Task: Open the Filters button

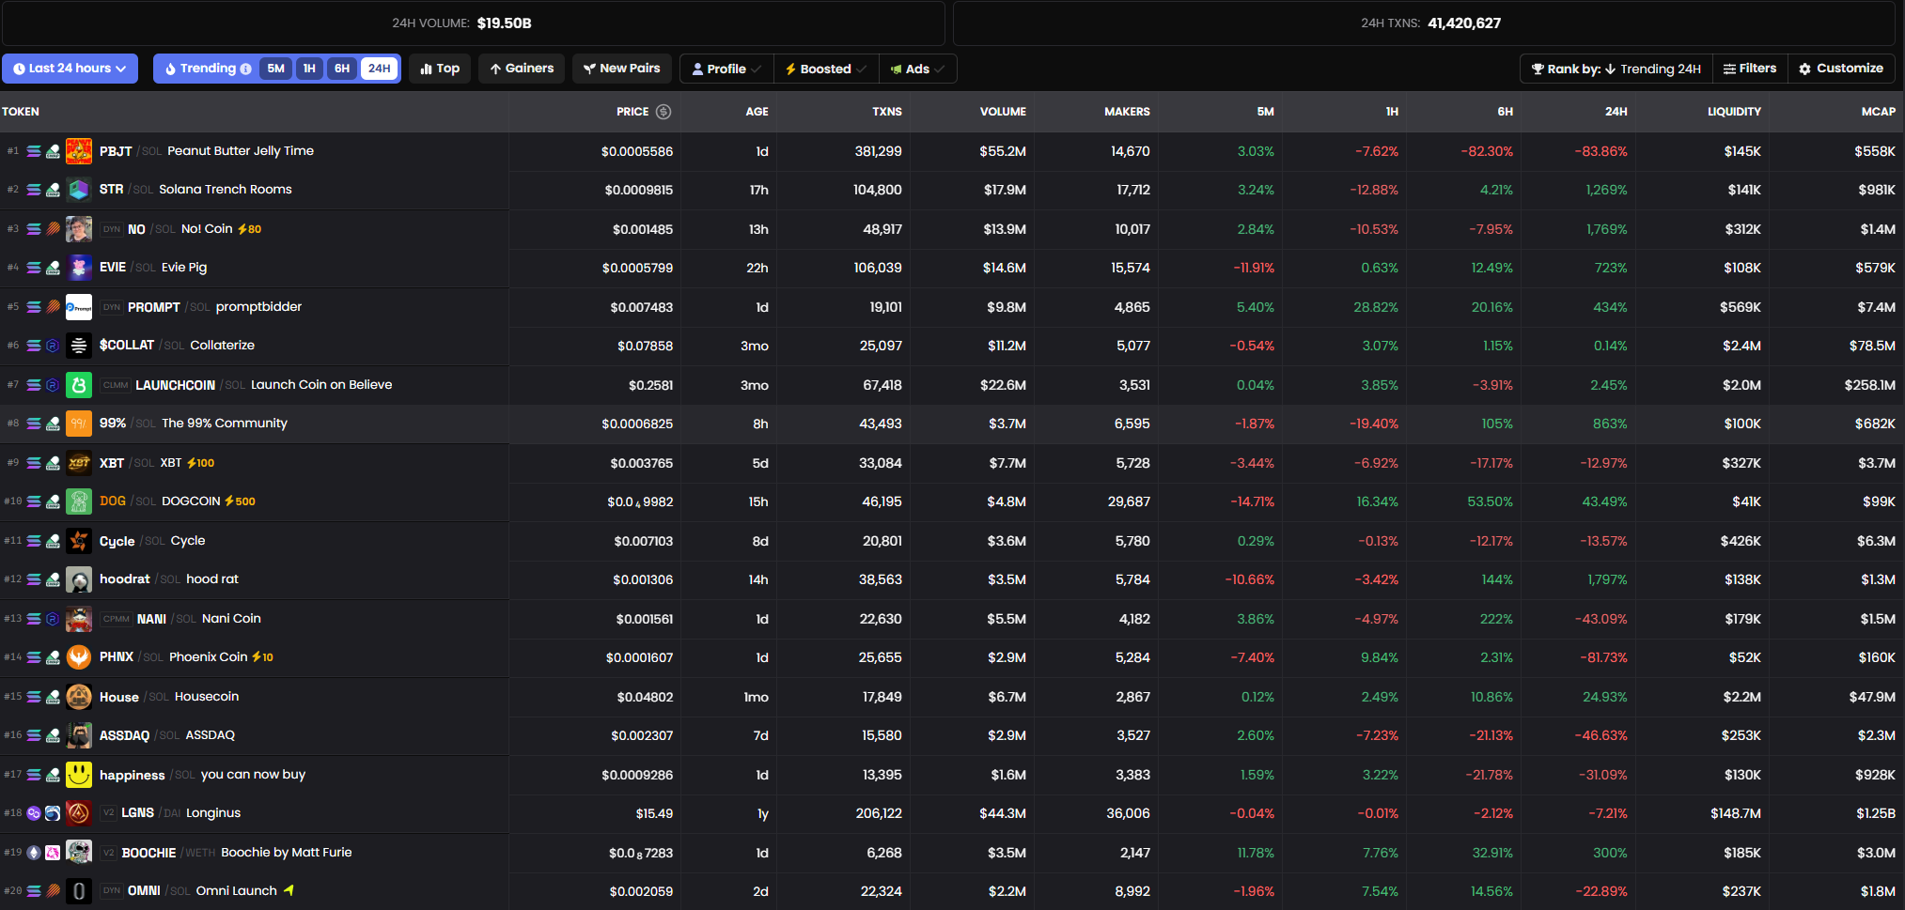Action: pyautogui.click(x=1750, y=69)
